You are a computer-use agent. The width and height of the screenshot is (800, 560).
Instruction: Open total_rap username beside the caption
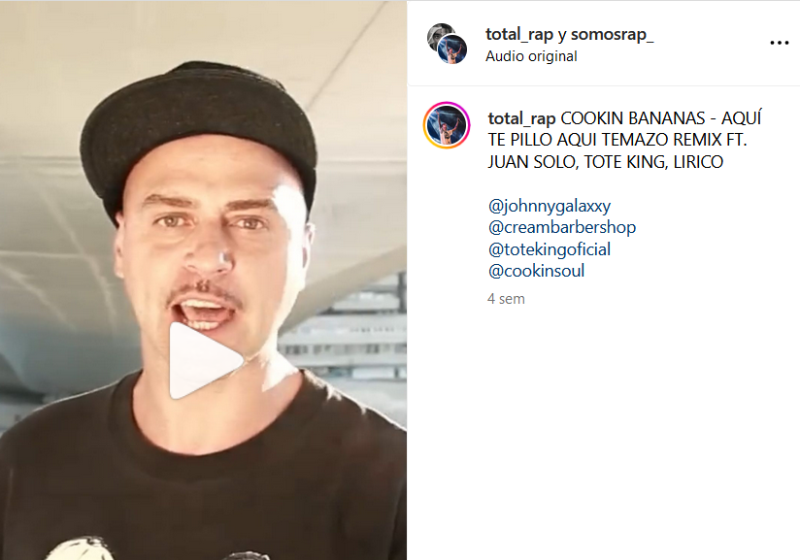coord(521,118)
